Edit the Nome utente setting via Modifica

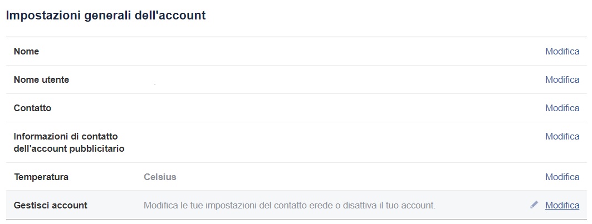(x=562, y=79)
